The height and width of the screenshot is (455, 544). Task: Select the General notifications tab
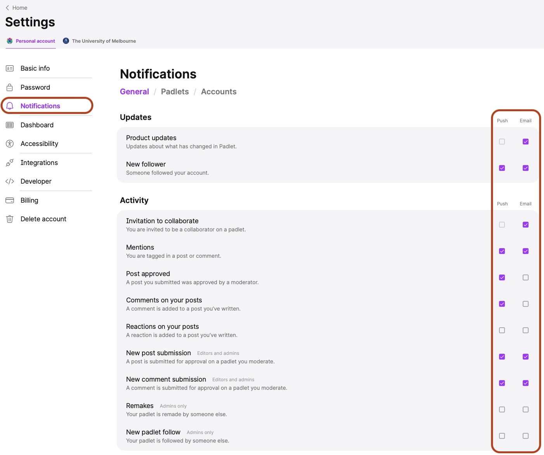pos(134,92)
